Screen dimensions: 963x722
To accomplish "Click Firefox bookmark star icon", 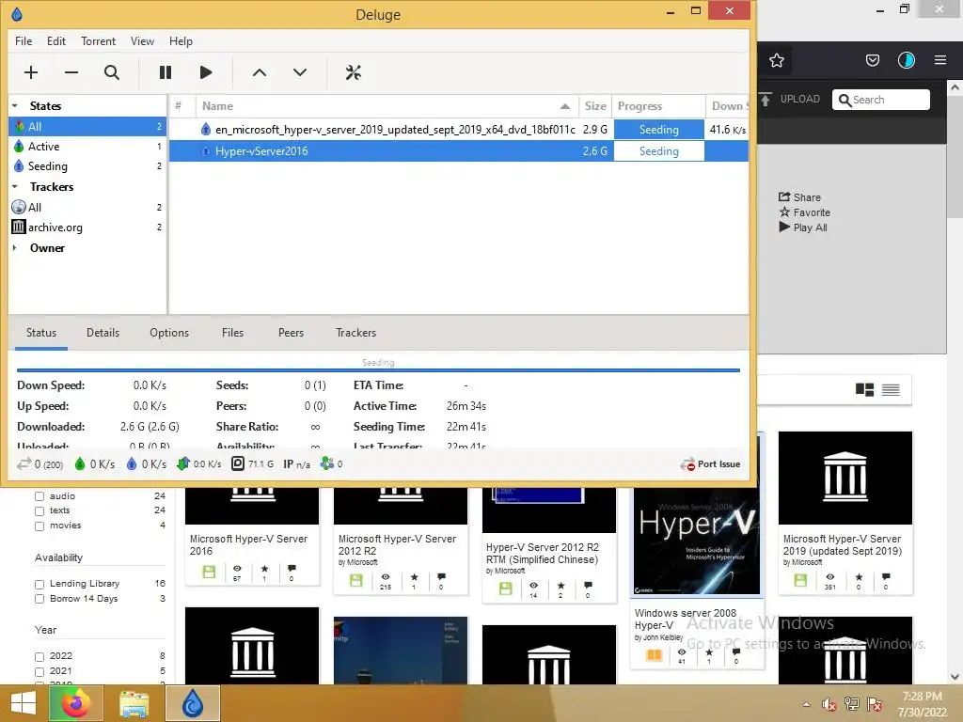I will tap(777, 60).
